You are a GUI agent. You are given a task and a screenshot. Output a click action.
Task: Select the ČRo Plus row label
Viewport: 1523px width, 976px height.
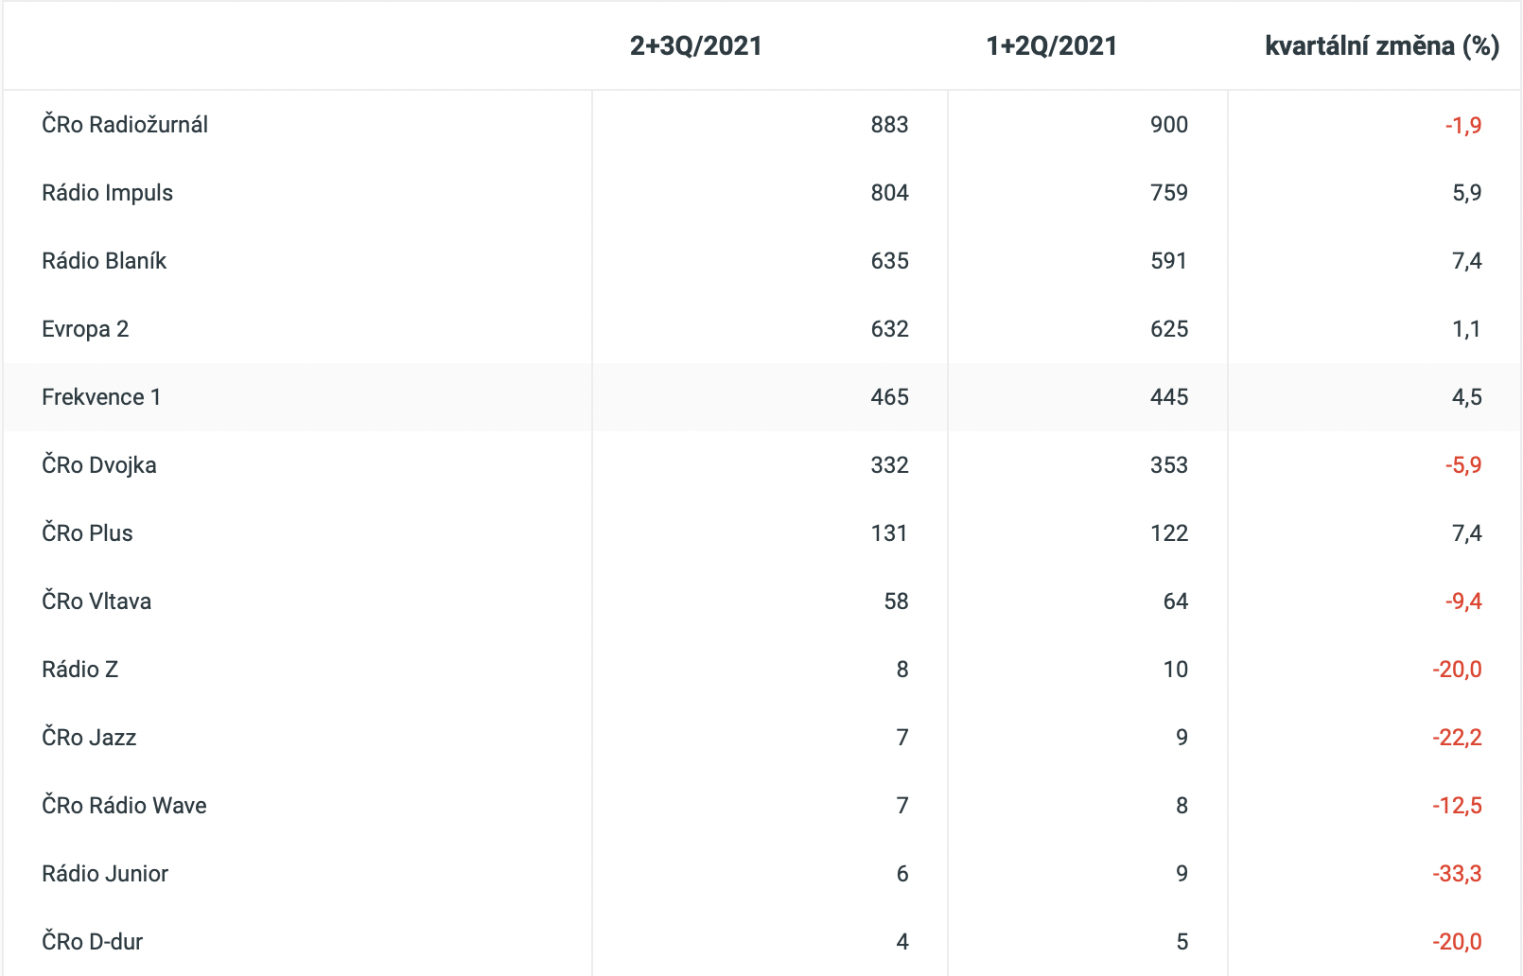(87, 533)
